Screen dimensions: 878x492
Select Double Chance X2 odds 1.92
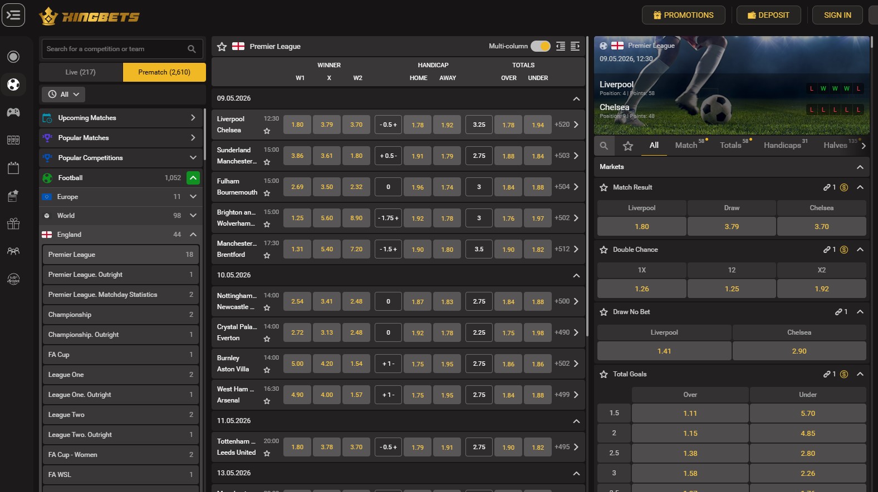click(822, 289)
